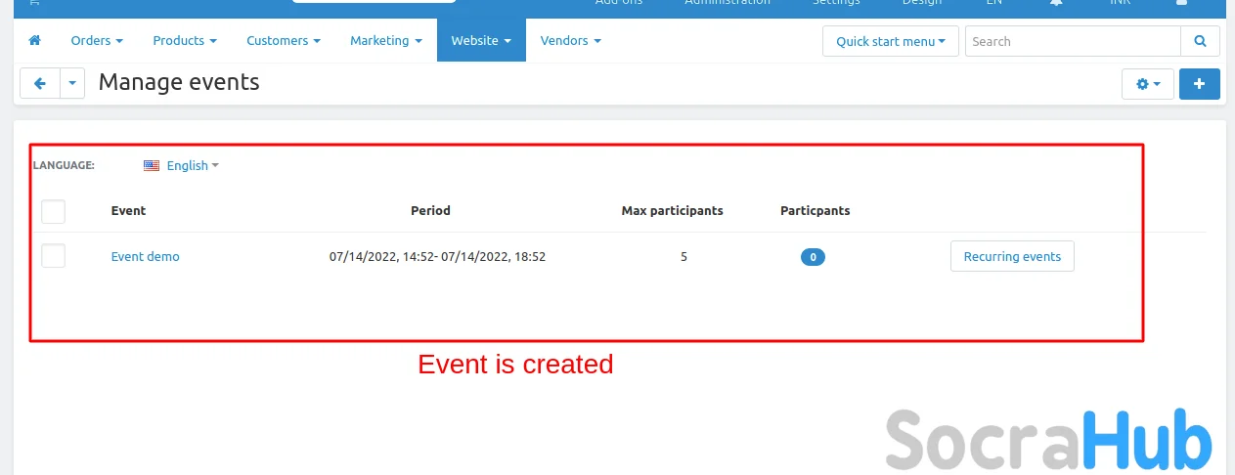The width and height of the screenshot is (1235, 475).
Task: Select the period text 07/14/2022, 14:52- 07/14/2022, 18:52
Action: tap(437, 257)
